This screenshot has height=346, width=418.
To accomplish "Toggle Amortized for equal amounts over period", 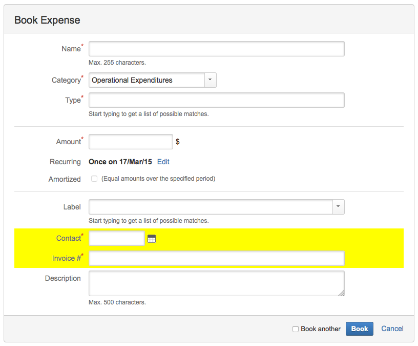I will [94, 179].
